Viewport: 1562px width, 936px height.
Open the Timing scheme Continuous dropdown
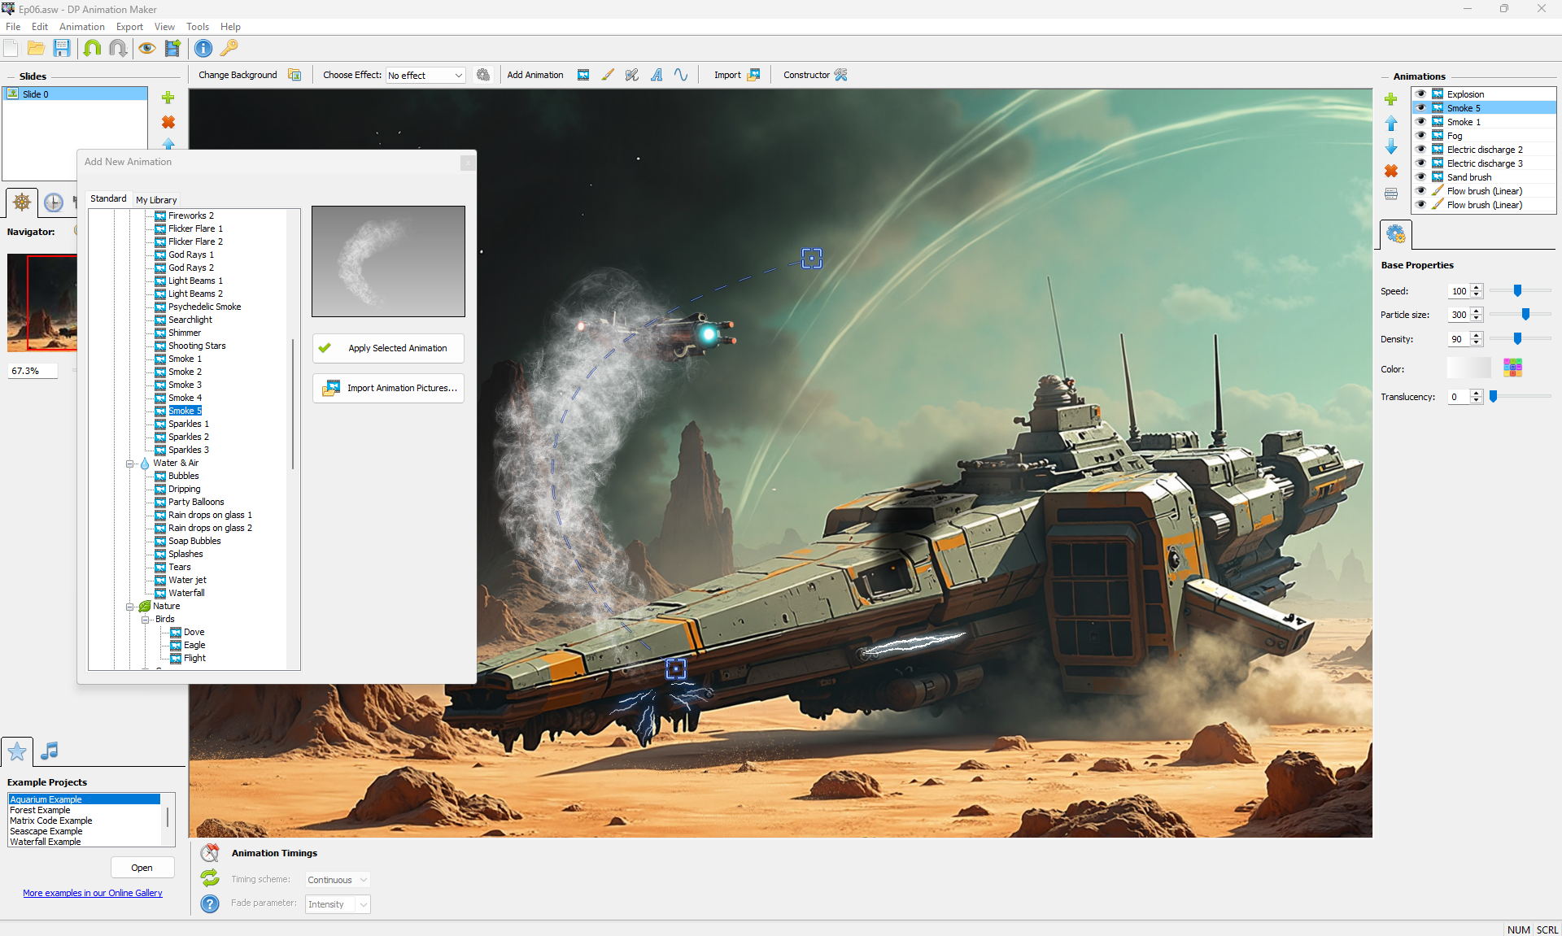338,880
